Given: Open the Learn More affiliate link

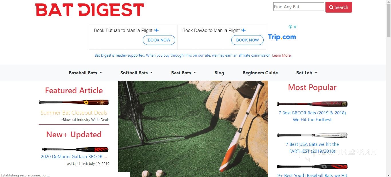Looking at the screenshot, I should click(281, 55).
